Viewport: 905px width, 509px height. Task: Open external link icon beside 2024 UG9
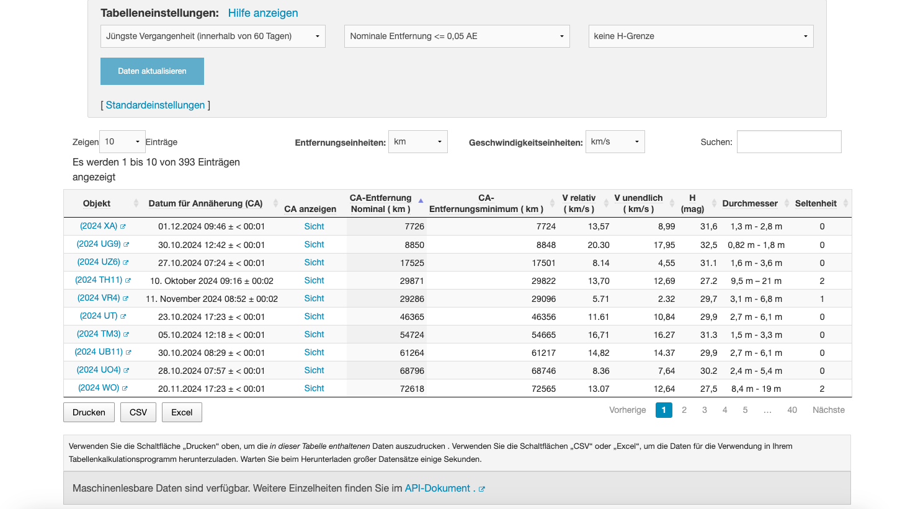127,245
